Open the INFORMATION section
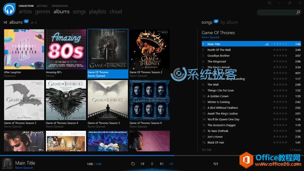Viewport: 304px width, 171px height. pos(60,6)
